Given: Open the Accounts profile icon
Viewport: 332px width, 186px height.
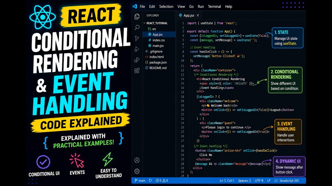Looking at the screenshot, I should pyautogui.click(x=137, y=160).
